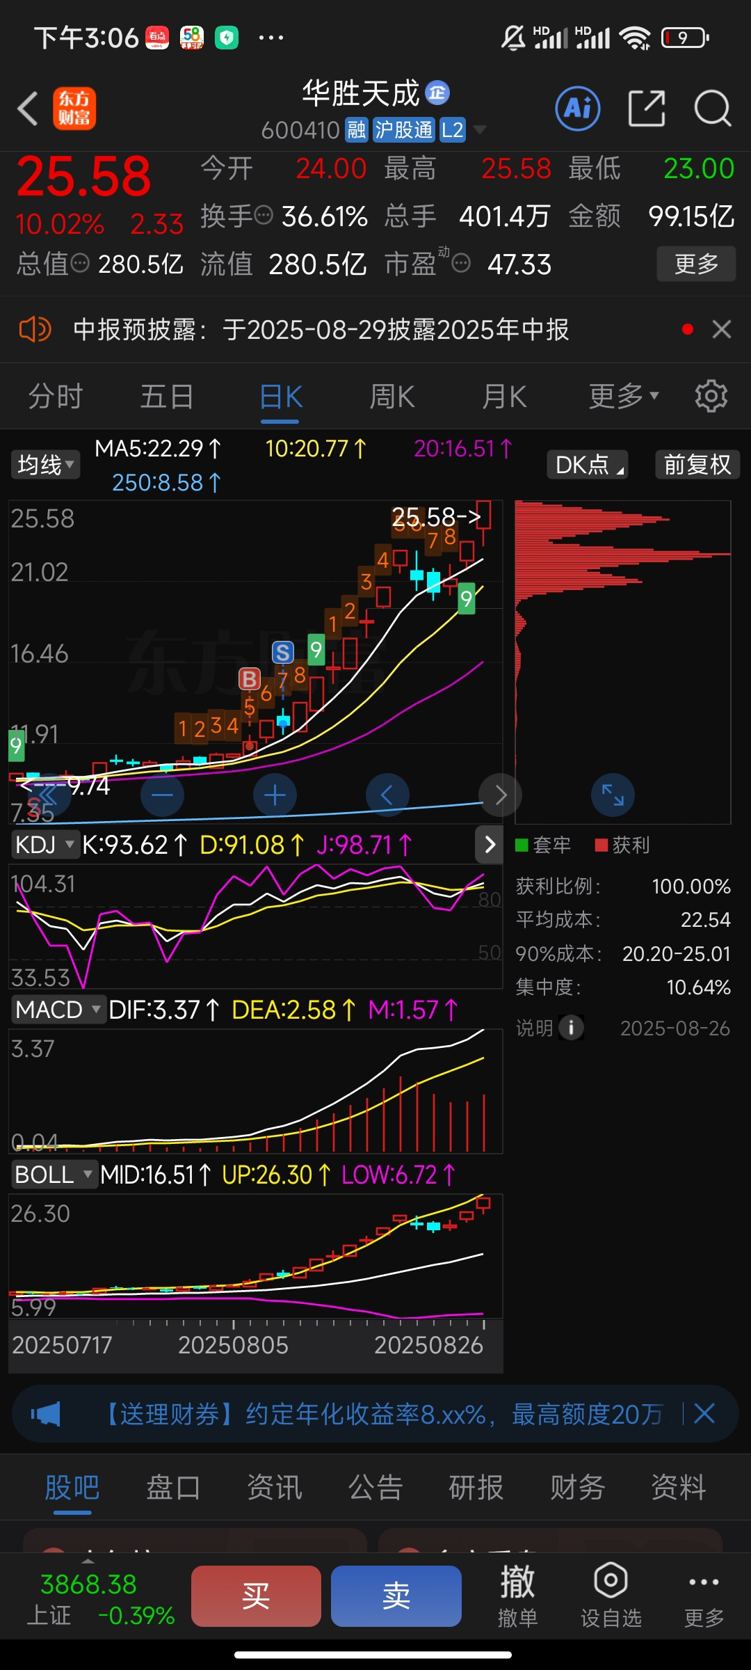Tap the 获利 red legend
This screenshot has height=1670, width=751.
tap(622, 845)
